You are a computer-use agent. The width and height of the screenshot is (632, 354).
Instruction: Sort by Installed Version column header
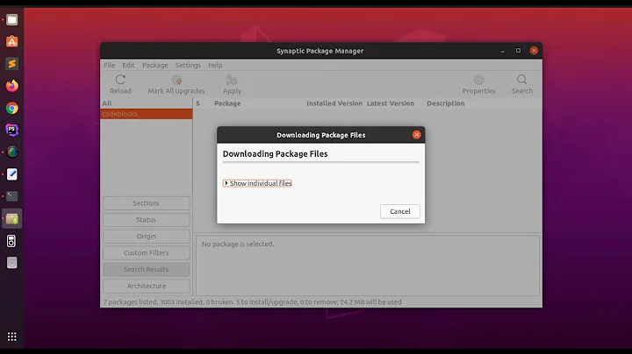(x=334, y=103)
